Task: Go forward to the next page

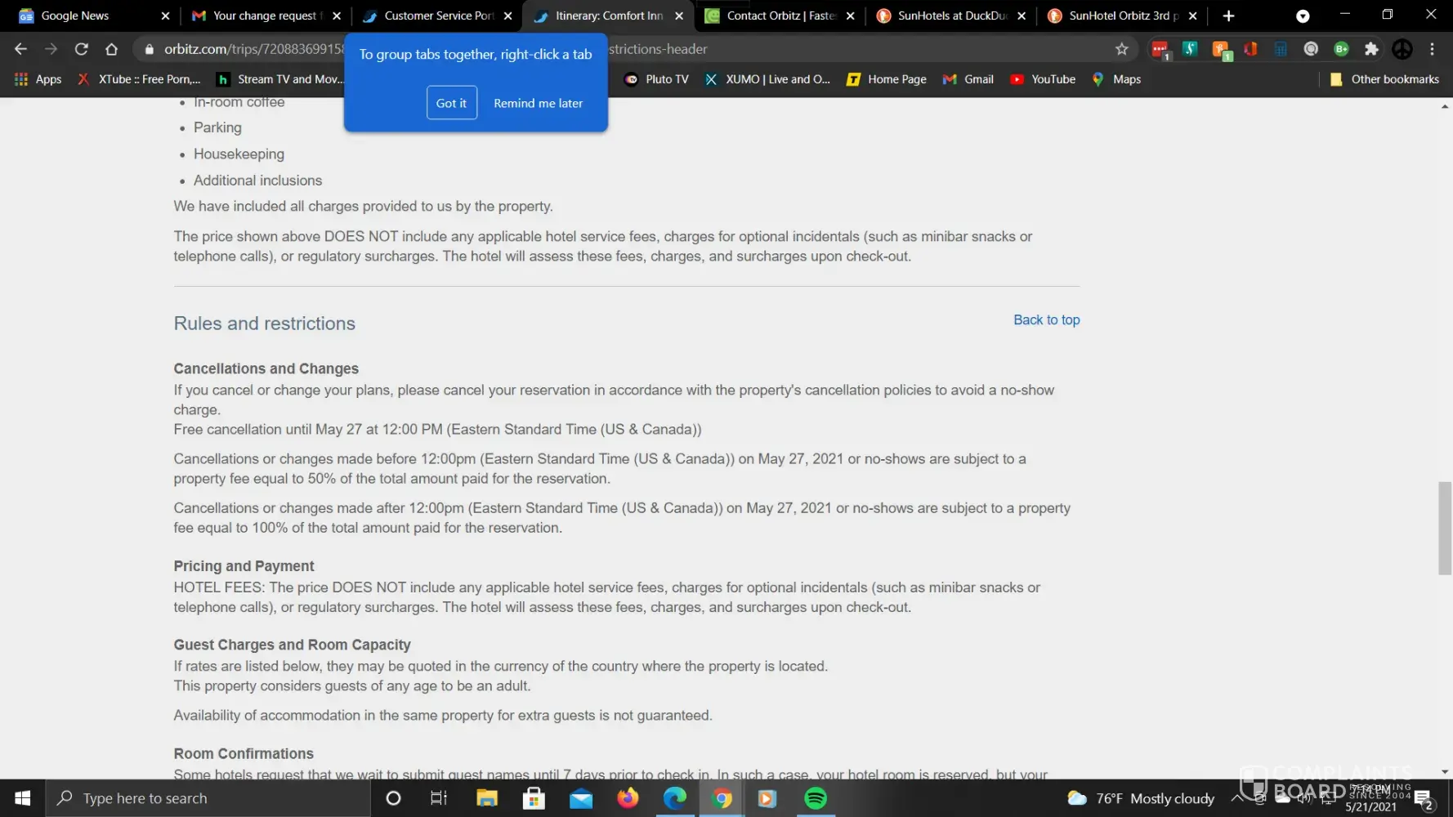Action: tap(51, 49)
